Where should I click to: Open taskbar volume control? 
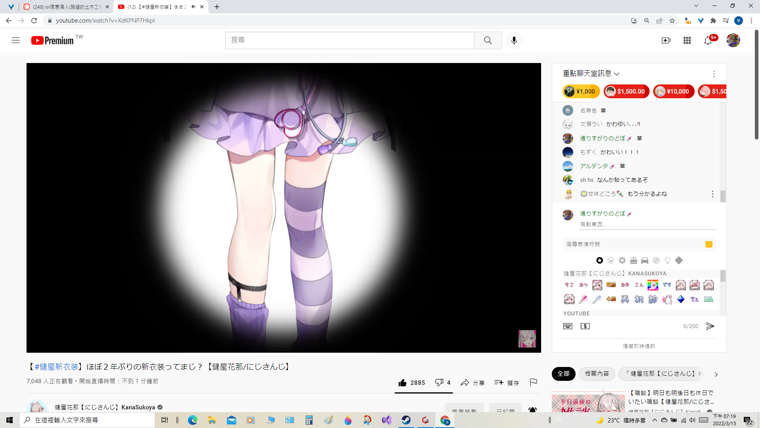click(693, 420)
